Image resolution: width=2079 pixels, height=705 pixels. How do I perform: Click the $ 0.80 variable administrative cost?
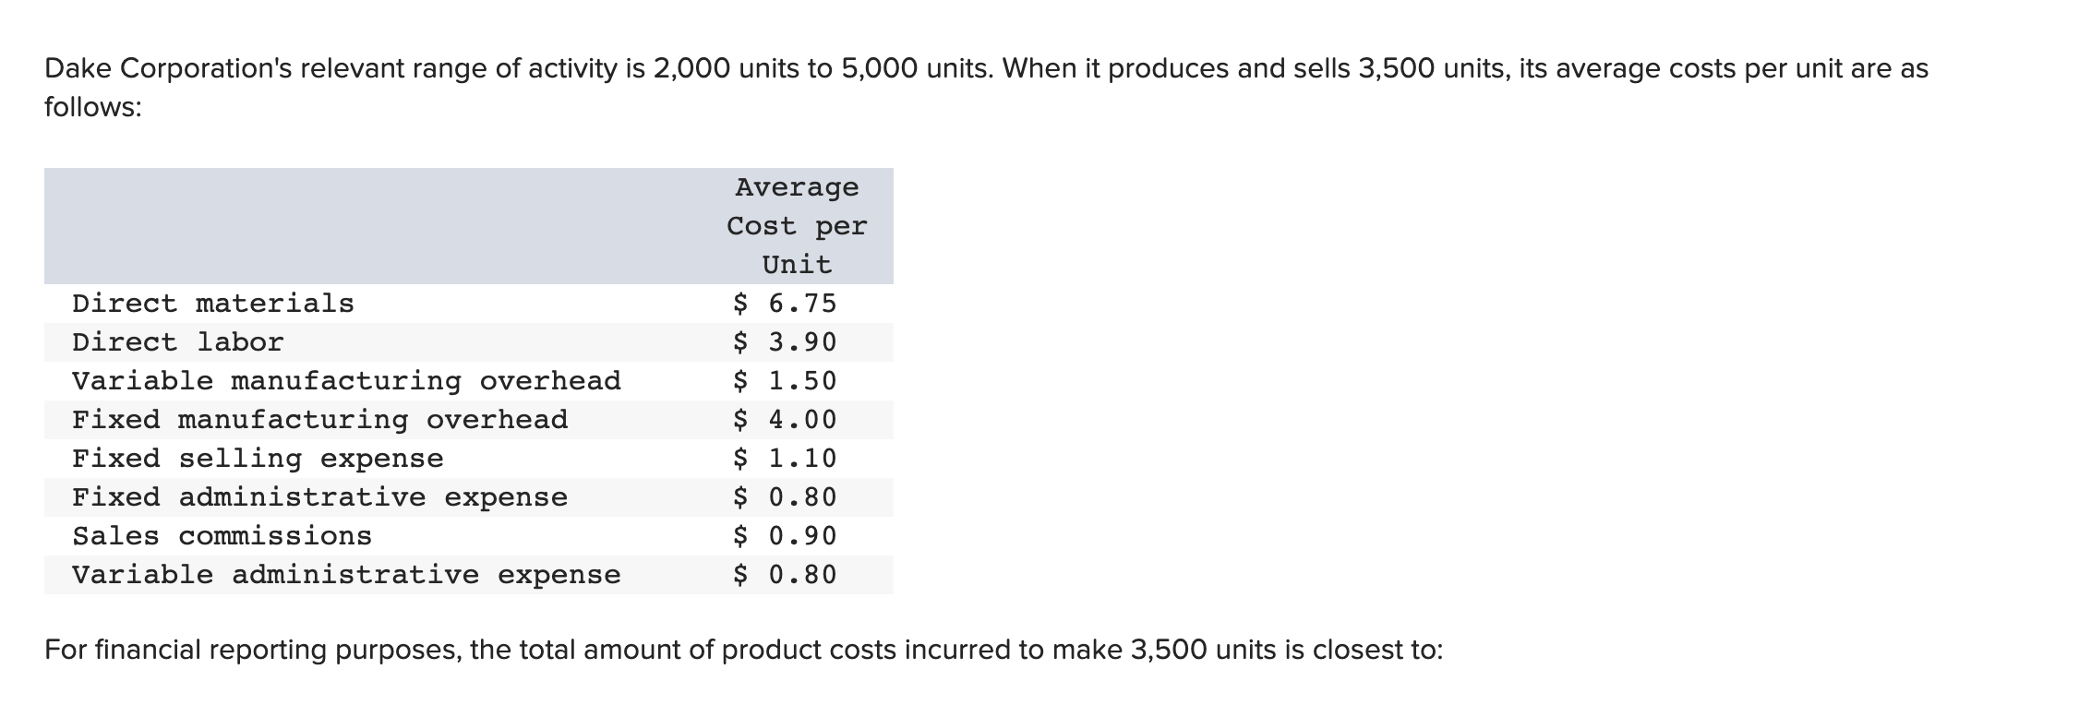785,575
